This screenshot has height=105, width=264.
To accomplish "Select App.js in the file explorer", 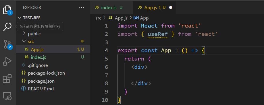I will [x=53, y=49].
